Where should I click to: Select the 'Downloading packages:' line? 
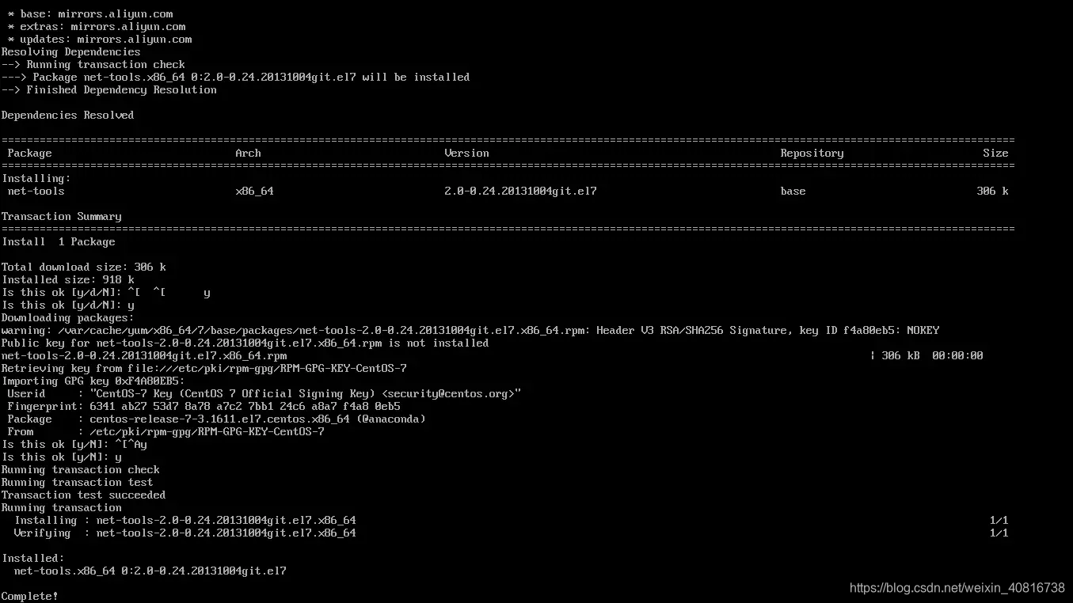click(x=68, y=318)
